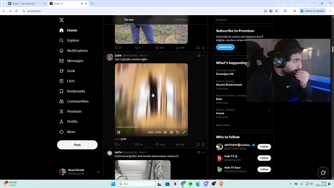Open the Sveavägen 68 trend
The height and width of the screenshot is (188, 334).
[x=225, y=74]
